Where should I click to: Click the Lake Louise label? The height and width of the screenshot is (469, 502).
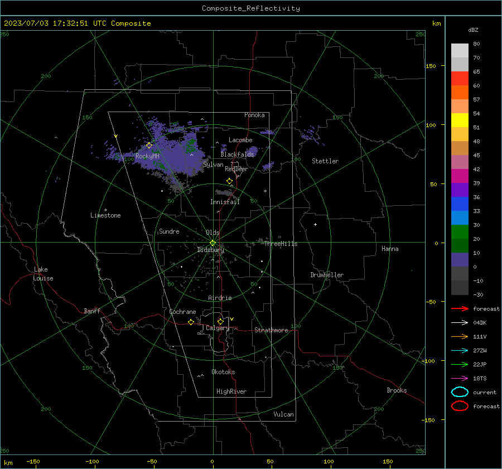coord(43,274)
